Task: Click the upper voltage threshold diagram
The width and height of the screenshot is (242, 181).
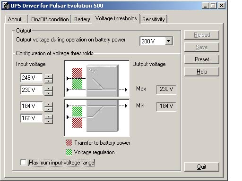Action: (x=97, y=79)
